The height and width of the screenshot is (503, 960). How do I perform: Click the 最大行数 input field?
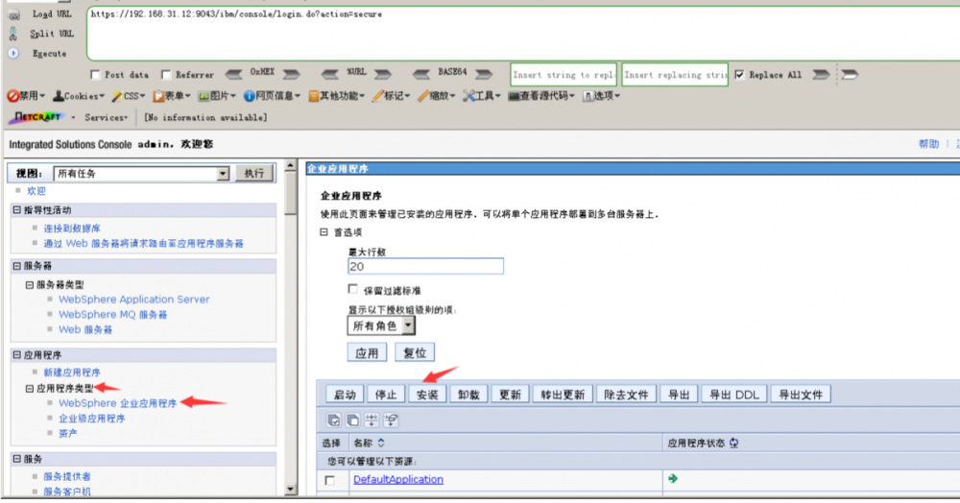[x=425, y=266]
